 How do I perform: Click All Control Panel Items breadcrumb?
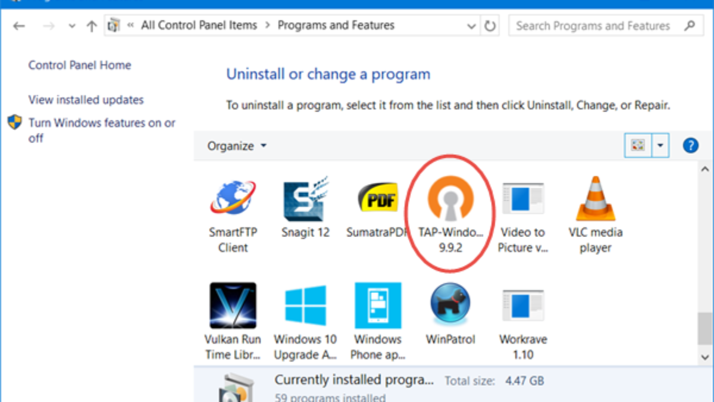coord(199,26)
